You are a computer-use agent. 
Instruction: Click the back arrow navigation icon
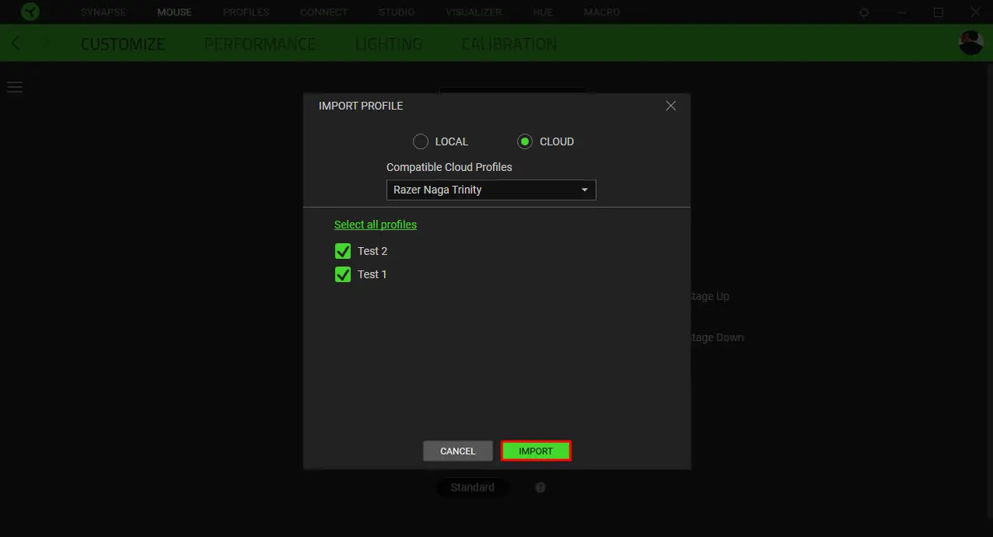16,43
